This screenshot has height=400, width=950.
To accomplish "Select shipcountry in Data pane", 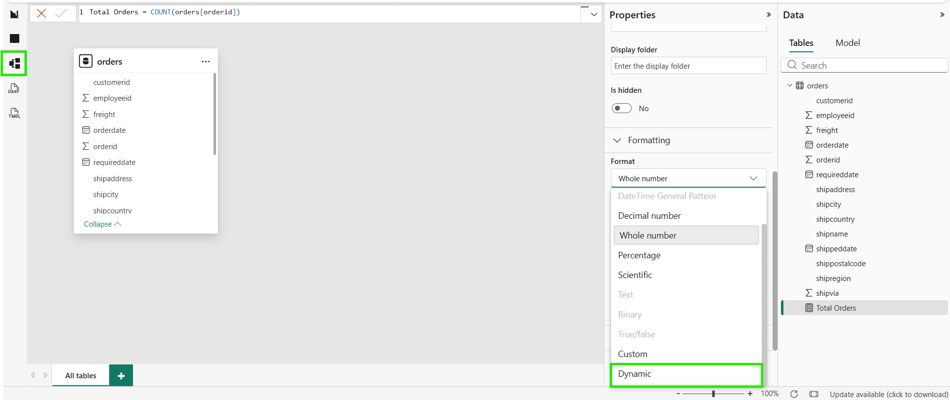I will (x=835, y=219).
